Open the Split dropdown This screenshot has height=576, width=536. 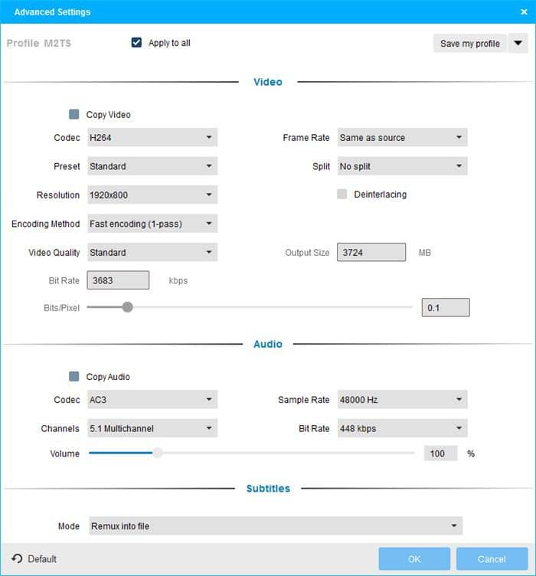click(x=402, y=166)
